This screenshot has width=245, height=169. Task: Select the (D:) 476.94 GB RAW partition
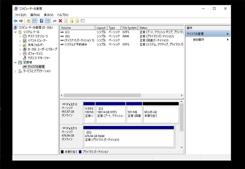(128, 136)
